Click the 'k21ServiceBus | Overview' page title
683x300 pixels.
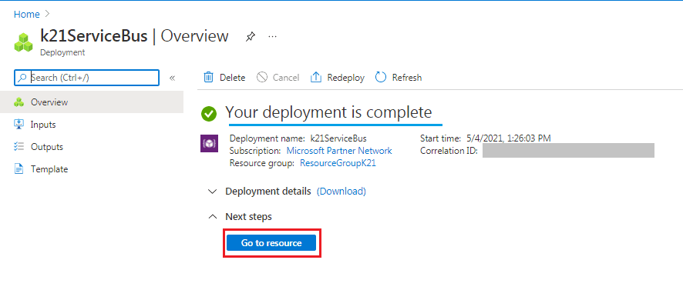click(134, 35)
